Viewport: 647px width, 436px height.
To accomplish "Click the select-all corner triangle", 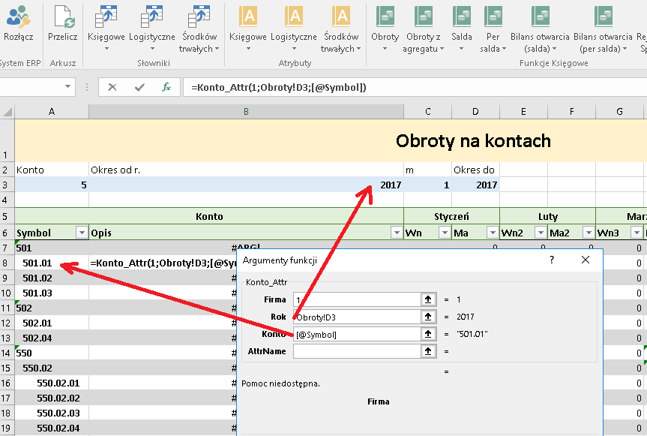I will [7, 112].
